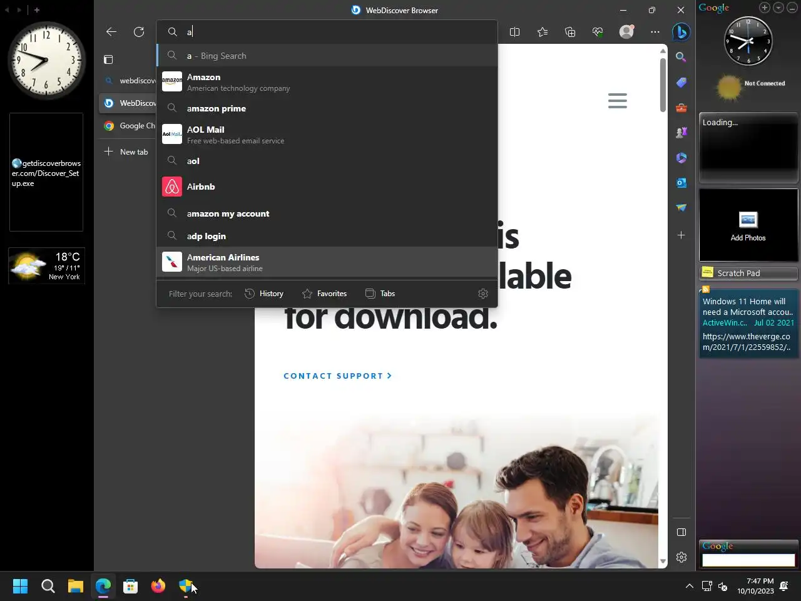Choose the 'amazon prime' suggestion

tap(327, 108)
